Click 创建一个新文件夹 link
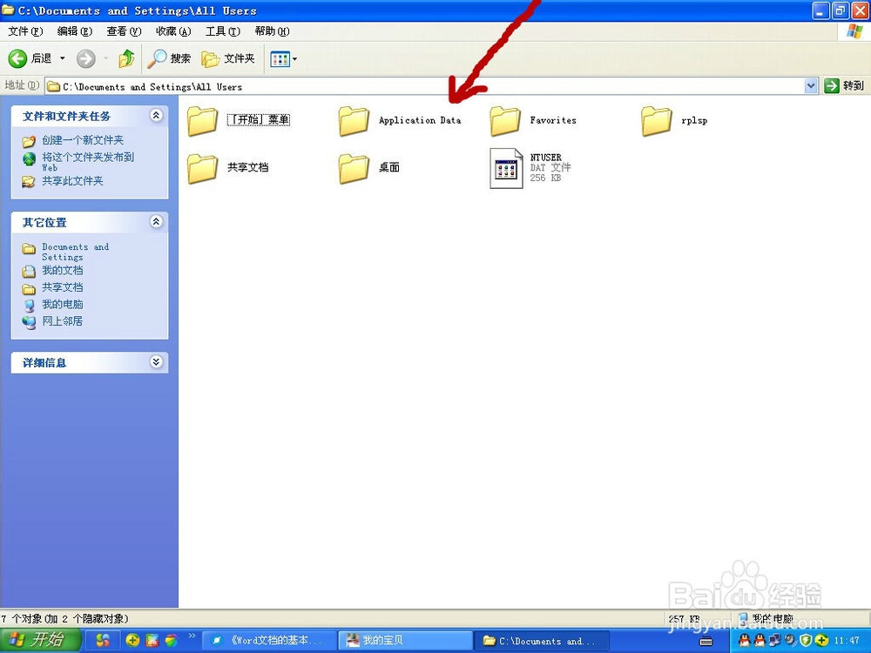Screen dimensions: 871x653 [x=83, y=140]
